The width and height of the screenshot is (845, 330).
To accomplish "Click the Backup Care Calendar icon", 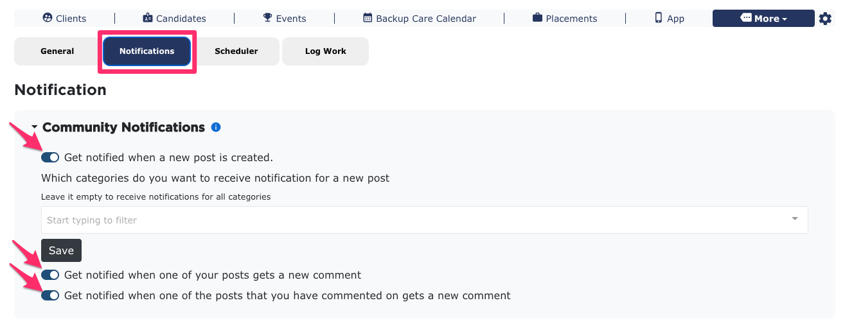I will coord(368,18).
